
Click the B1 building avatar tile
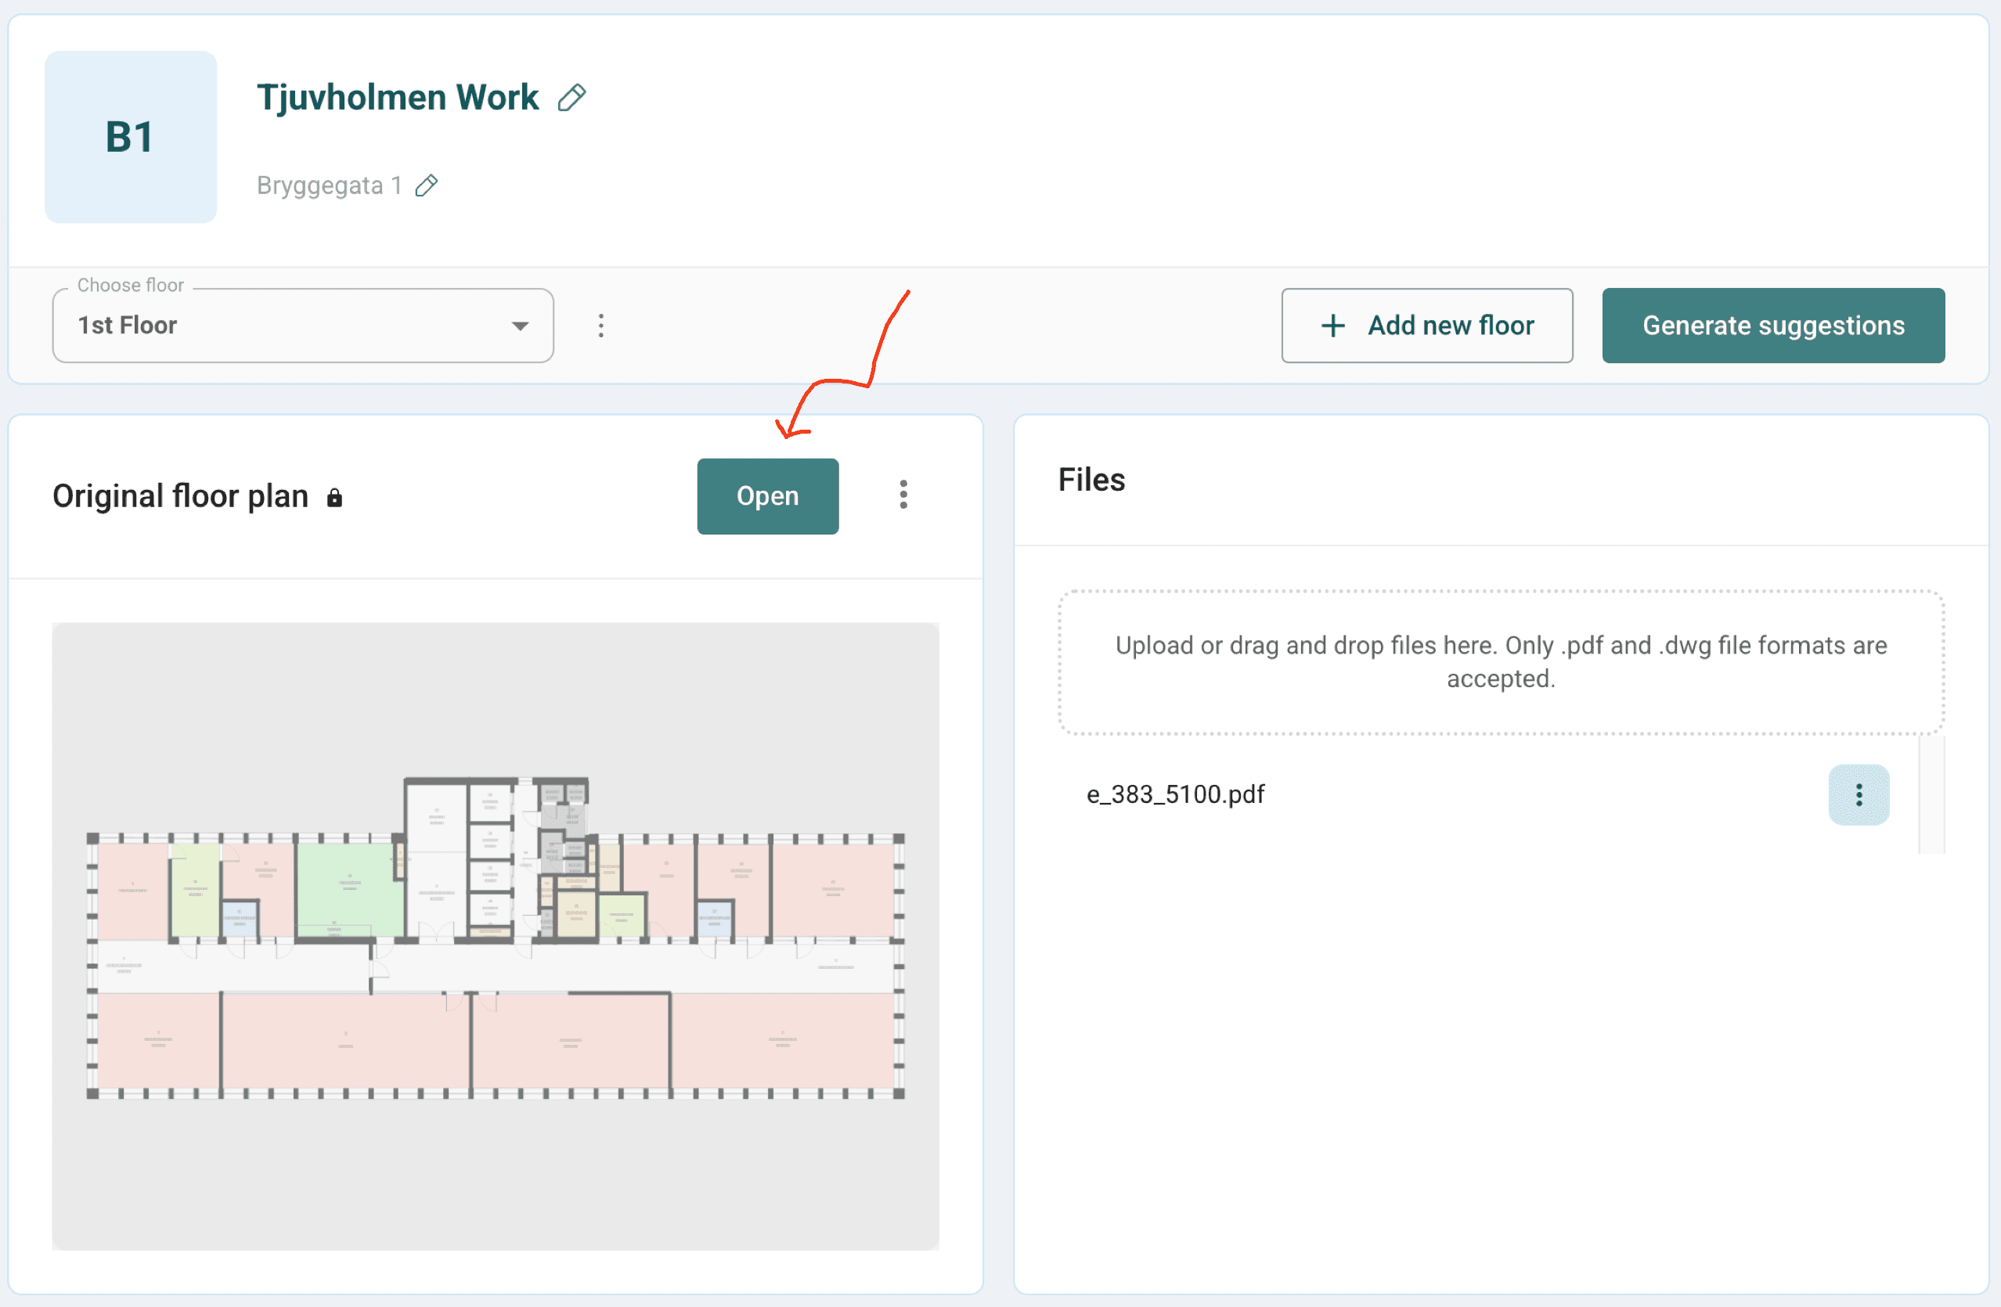coord(130,137)
